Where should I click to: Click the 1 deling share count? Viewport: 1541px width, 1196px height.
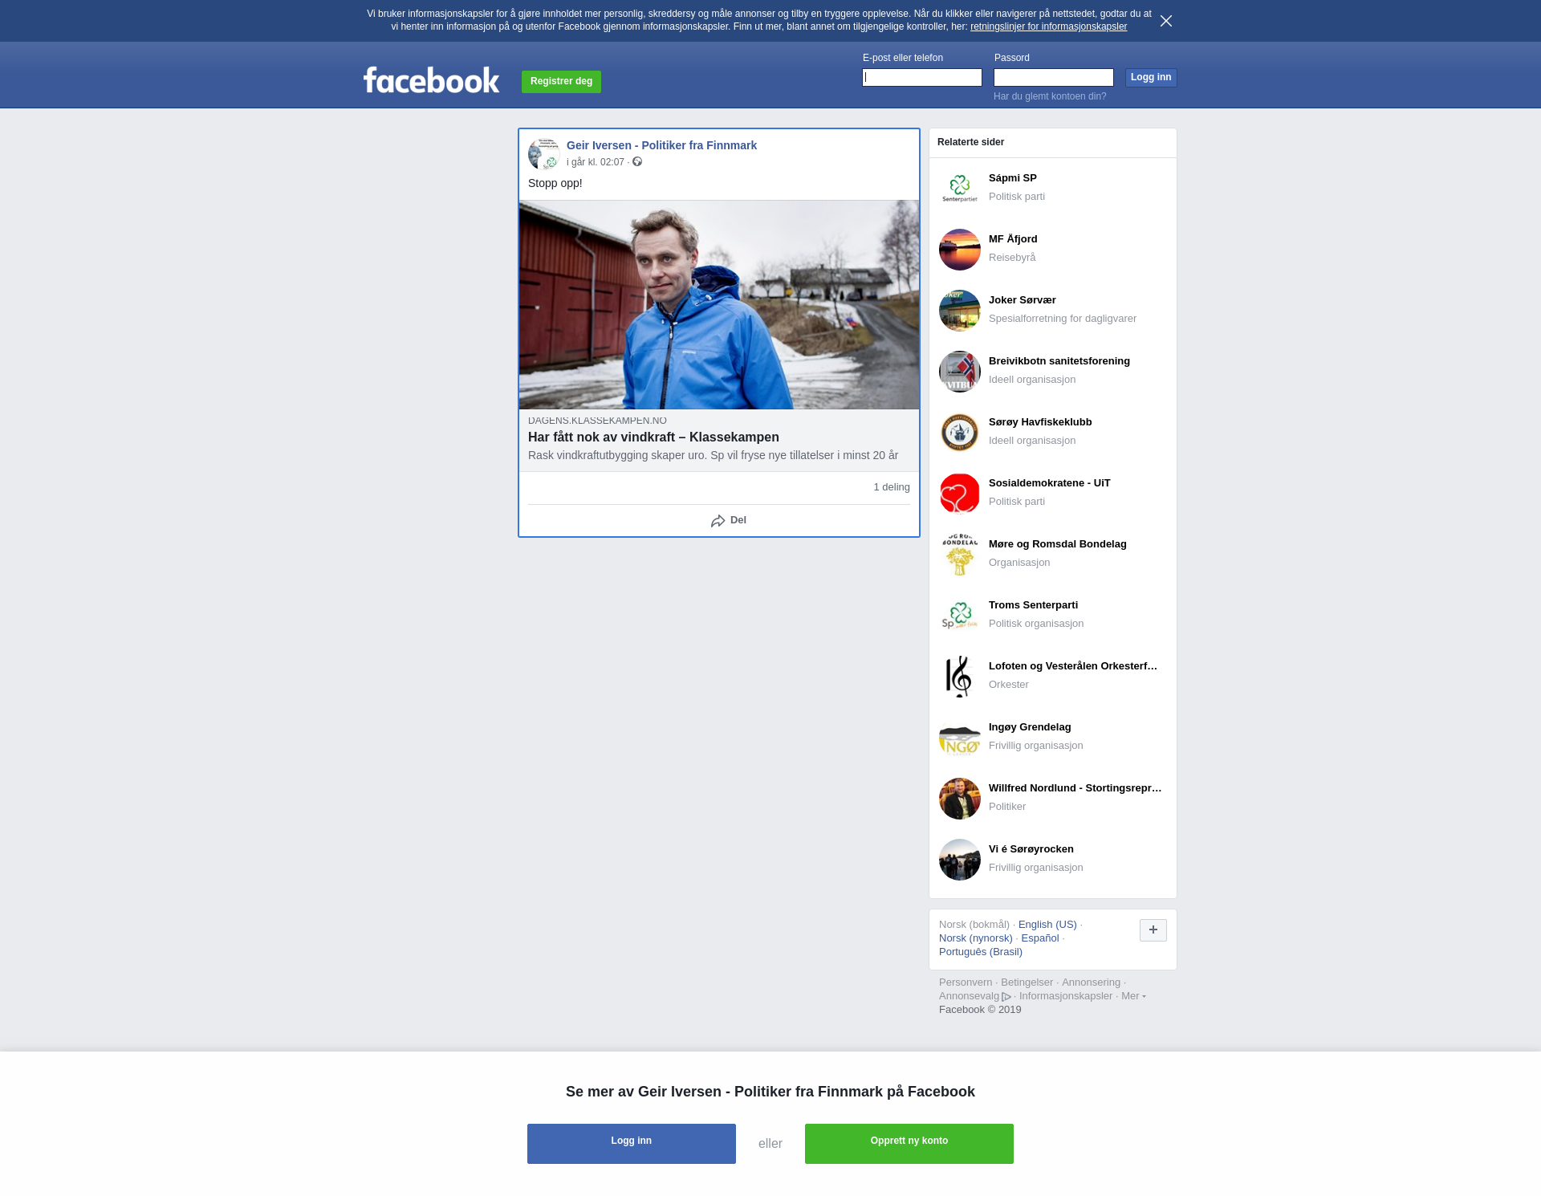(892, 487)
